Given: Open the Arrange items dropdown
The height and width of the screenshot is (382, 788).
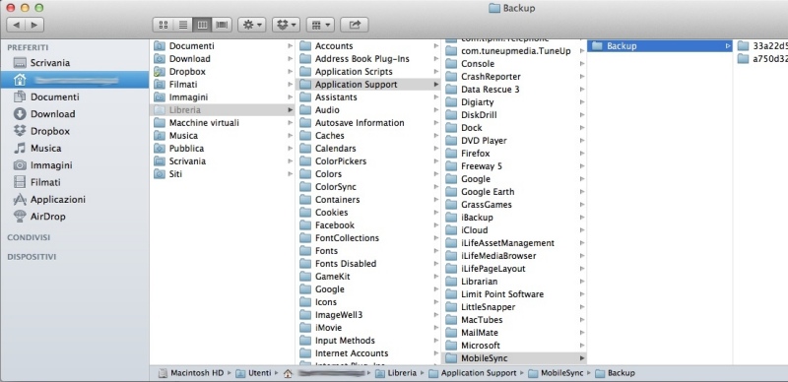Looking at the screenshot, I should tap(320, 25).
